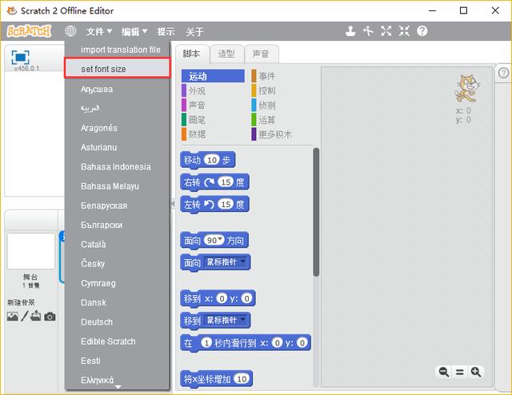Click the Scratch logo
The height and width of the screenshot is (395, 512).
[29, 31]
